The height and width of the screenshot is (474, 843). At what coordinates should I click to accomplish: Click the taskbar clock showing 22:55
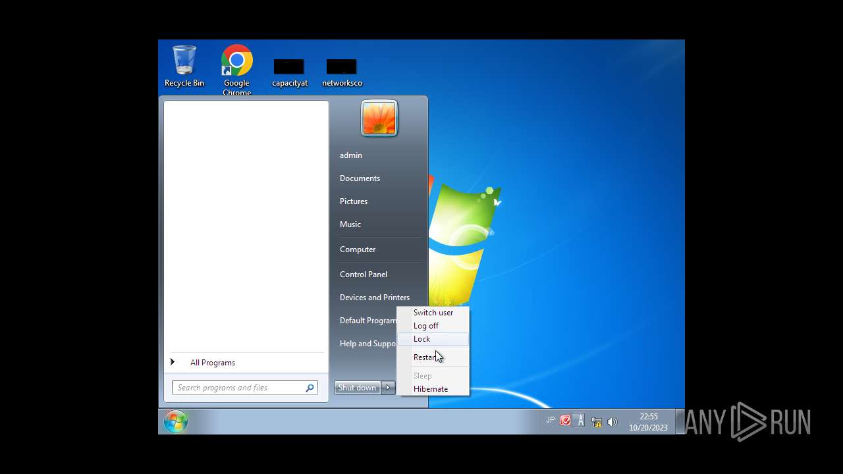tap(648, 422)
